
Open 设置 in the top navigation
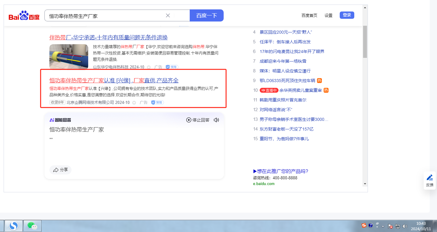click(329, 15)
